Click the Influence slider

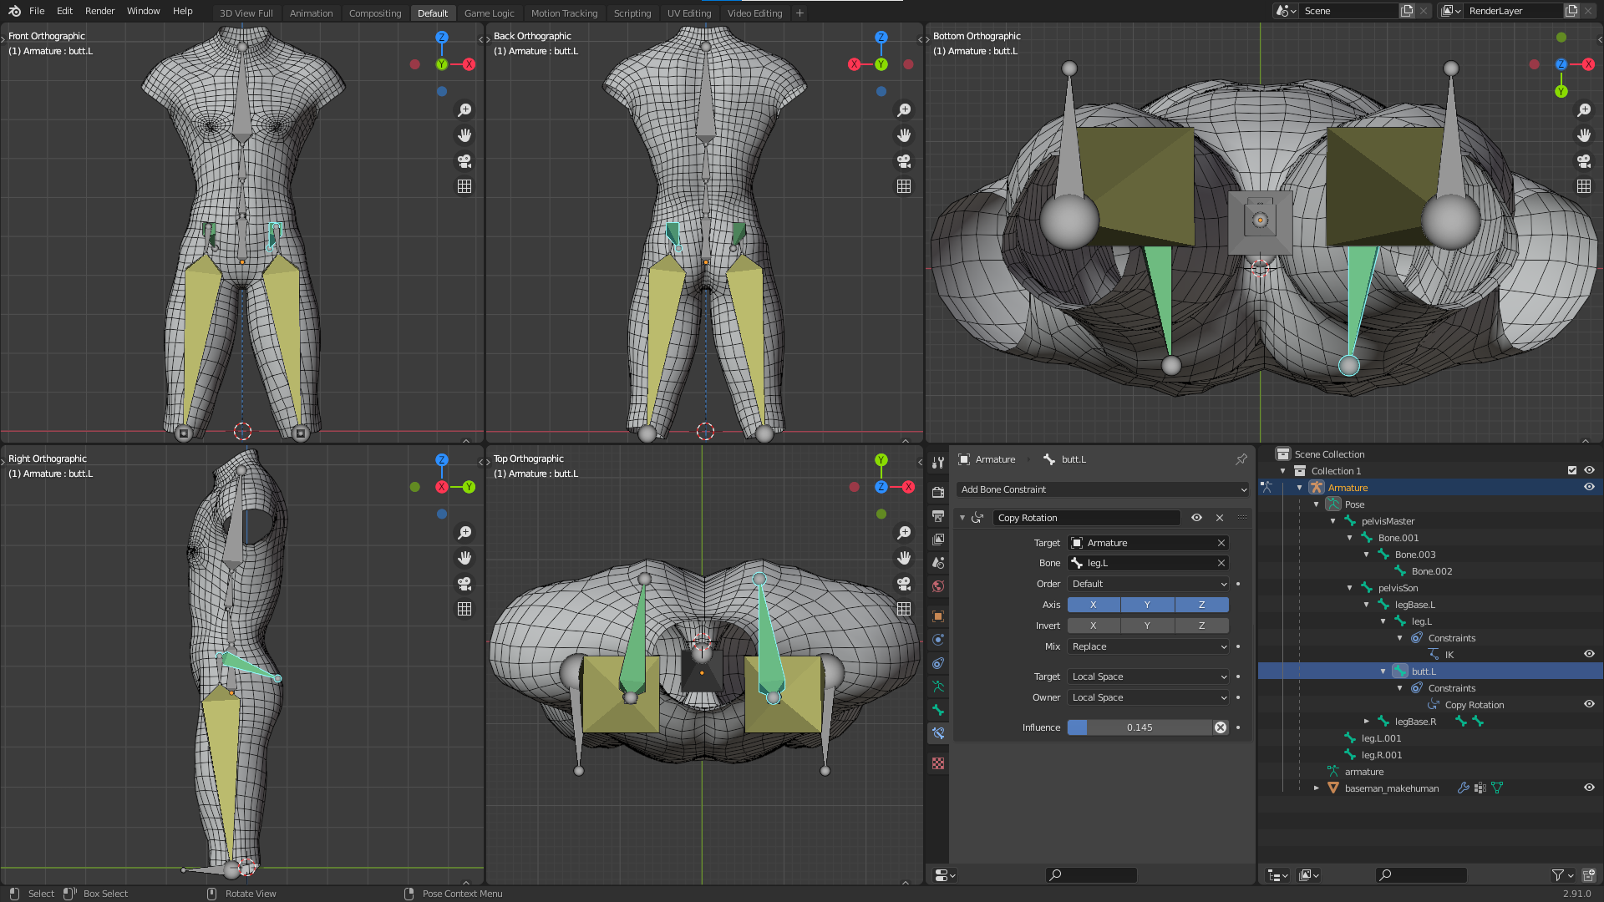click(x=1140, y=727)
